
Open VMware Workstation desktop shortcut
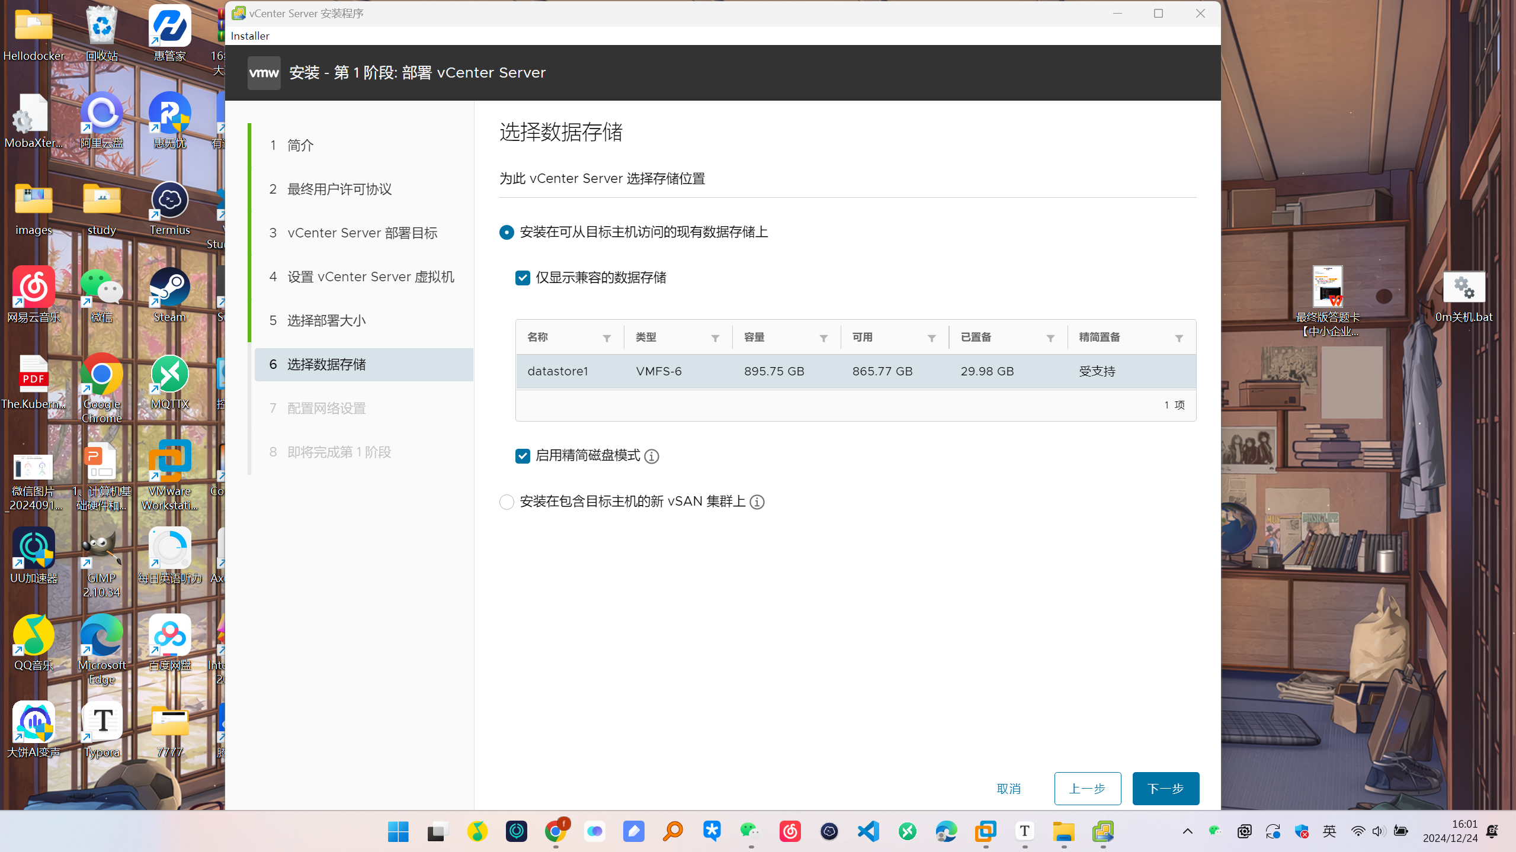169,476
